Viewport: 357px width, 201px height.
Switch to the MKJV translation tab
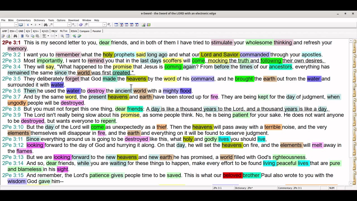tap(54, 31)
